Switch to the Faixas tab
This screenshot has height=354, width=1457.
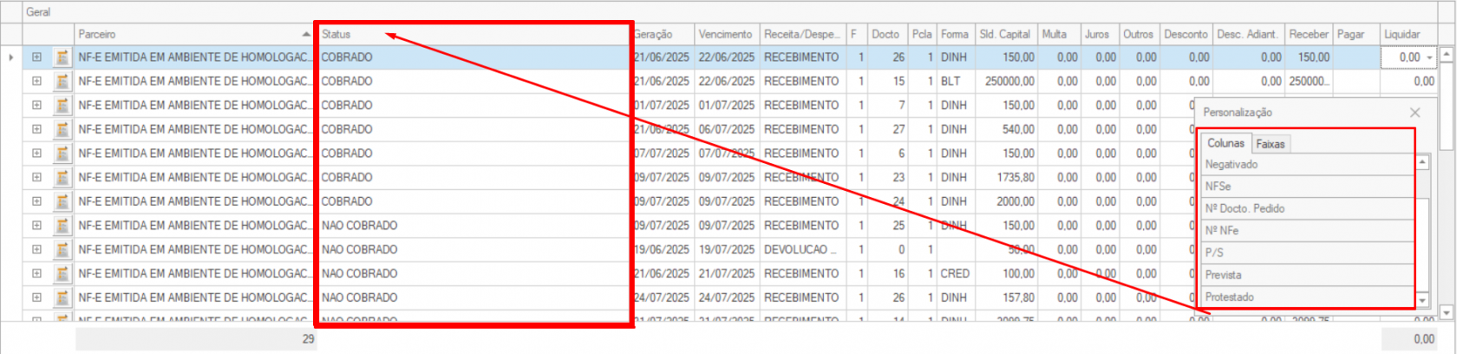(1271, 144)
